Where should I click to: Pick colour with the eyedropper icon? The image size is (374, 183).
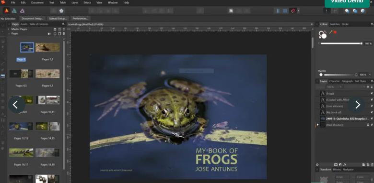tap(330, 32)
